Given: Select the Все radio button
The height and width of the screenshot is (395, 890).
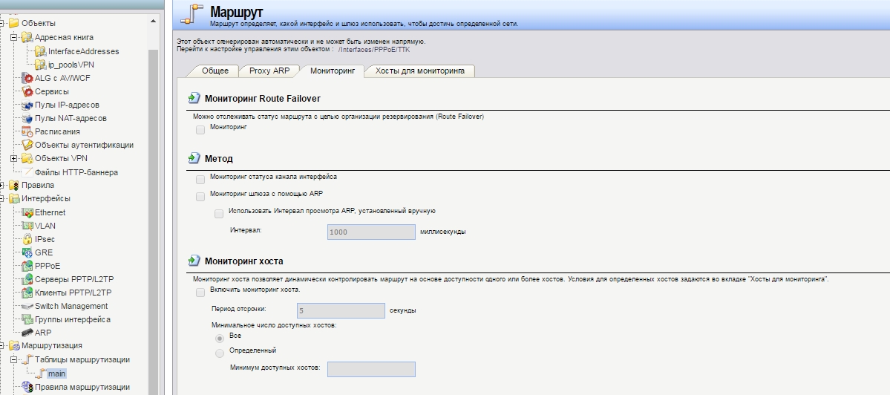Looking at the screenshot, I should click(x=220, y=339).
